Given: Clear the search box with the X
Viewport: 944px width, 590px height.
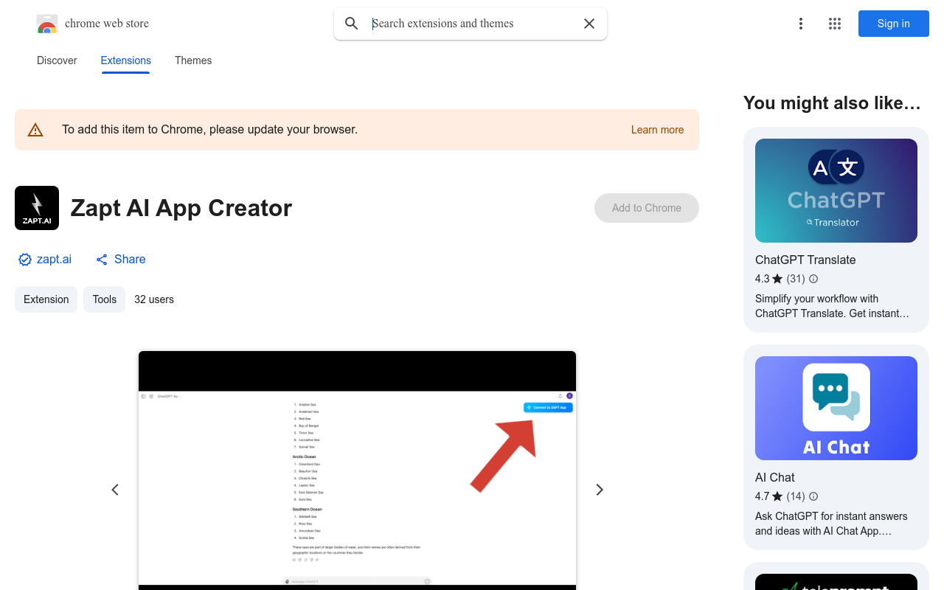Looking at the screenshot, I should (x=589, y=24).
